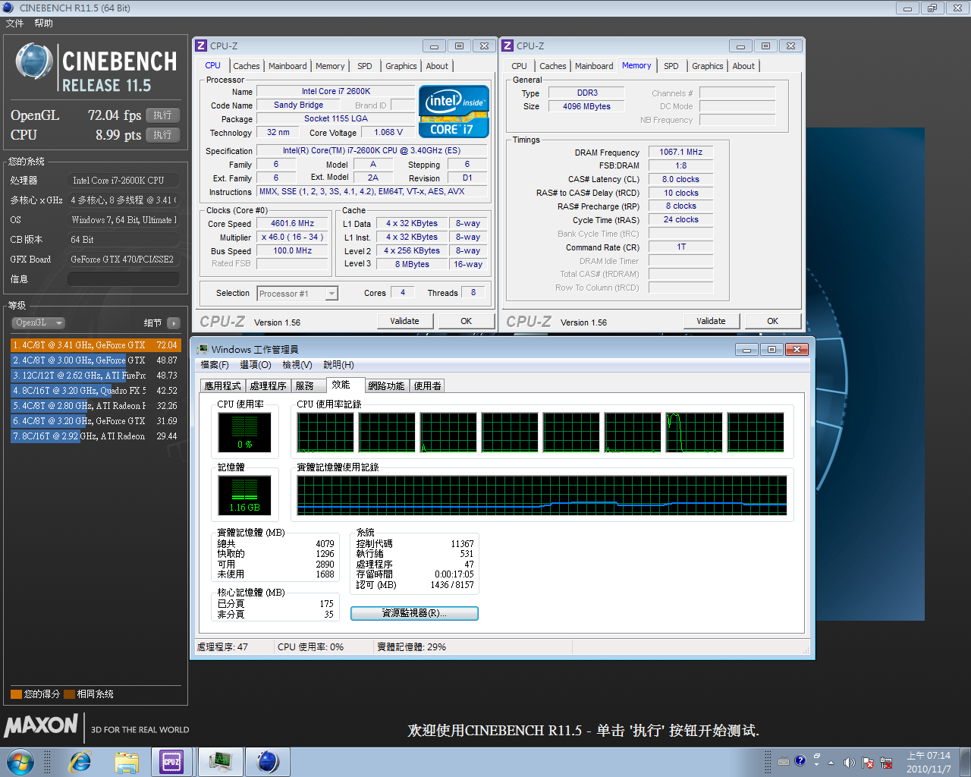
Task: Open Cinebench 帮助 menu
Action: coord(43,24)
